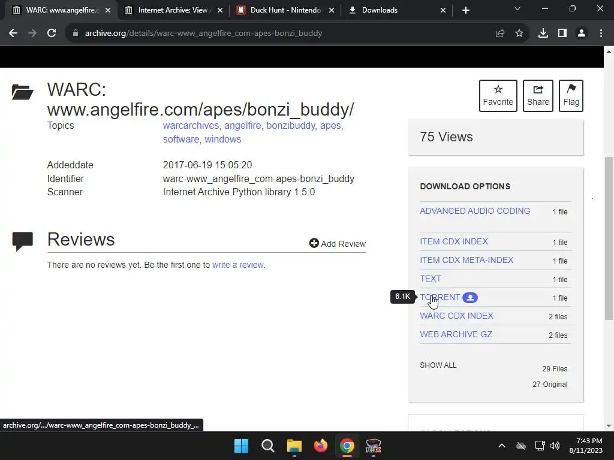Click the scrollbar down arrow

coord(609,426)
